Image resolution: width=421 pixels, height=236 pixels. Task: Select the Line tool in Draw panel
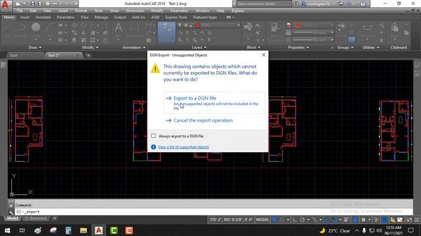pyautogui.click(x=7, y=29)
